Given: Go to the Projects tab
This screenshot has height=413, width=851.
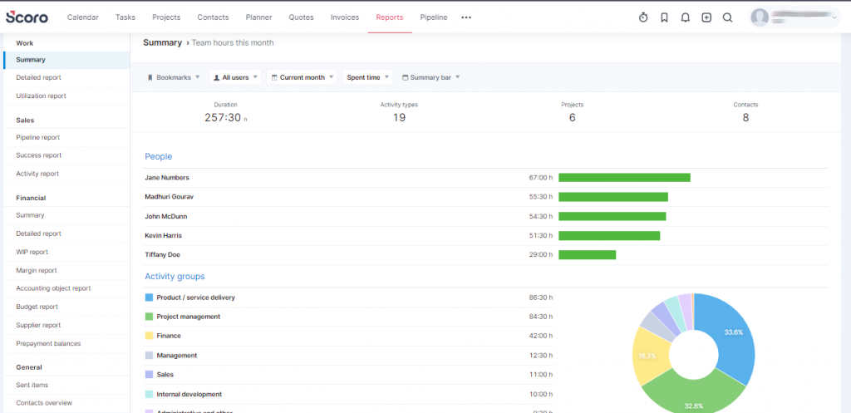Looking at the screenshot, I should click(166, 17).
